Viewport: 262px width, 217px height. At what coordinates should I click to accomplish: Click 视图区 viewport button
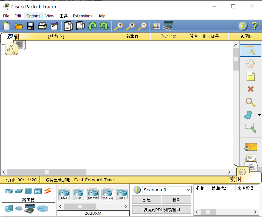coord(247,36)
